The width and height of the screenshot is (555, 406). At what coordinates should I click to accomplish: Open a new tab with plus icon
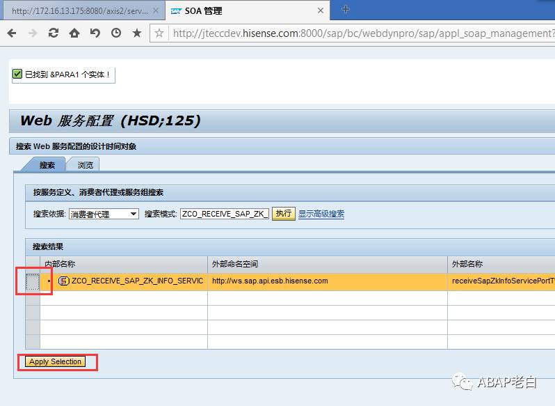346,10
